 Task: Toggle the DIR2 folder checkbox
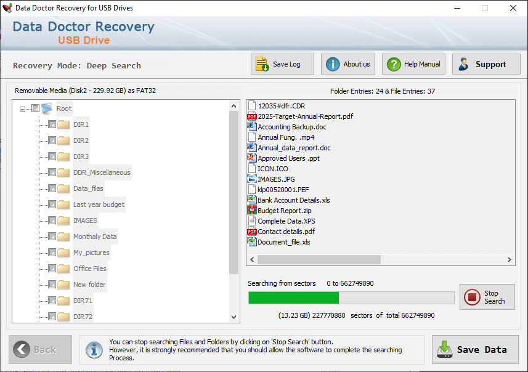(52, 140)
